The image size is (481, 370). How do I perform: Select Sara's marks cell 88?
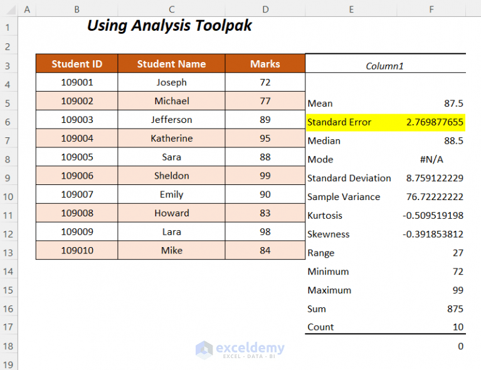265,157
